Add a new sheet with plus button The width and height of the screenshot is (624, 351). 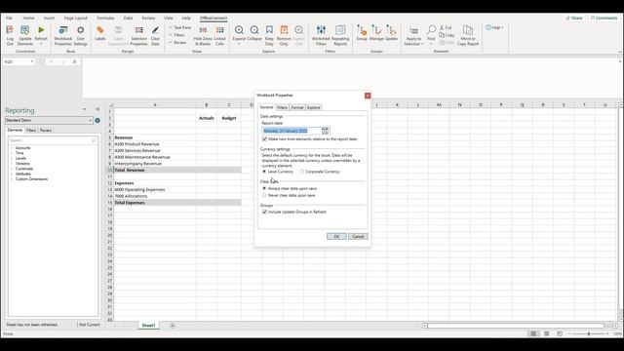pos(173,326)
